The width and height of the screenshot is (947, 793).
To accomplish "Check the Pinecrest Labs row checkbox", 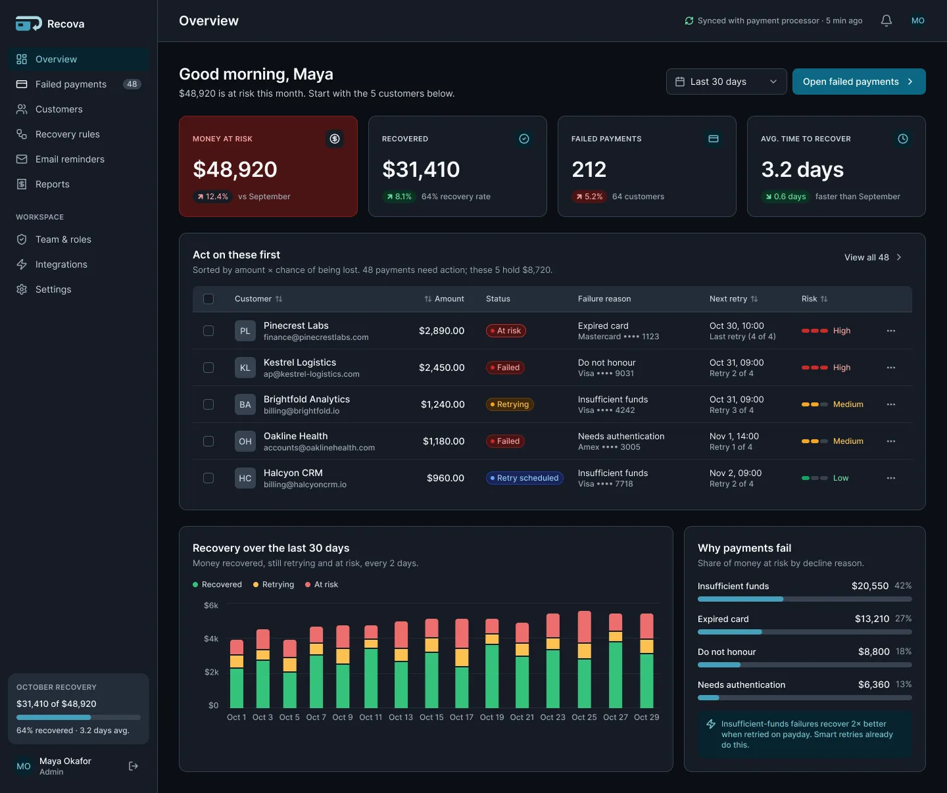I will pyautogui.click(x=208, y=331).
